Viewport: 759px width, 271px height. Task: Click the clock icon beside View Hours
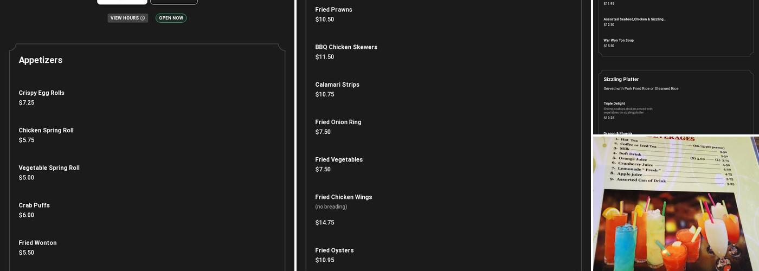pyautogui.click(x=143, y=18)
